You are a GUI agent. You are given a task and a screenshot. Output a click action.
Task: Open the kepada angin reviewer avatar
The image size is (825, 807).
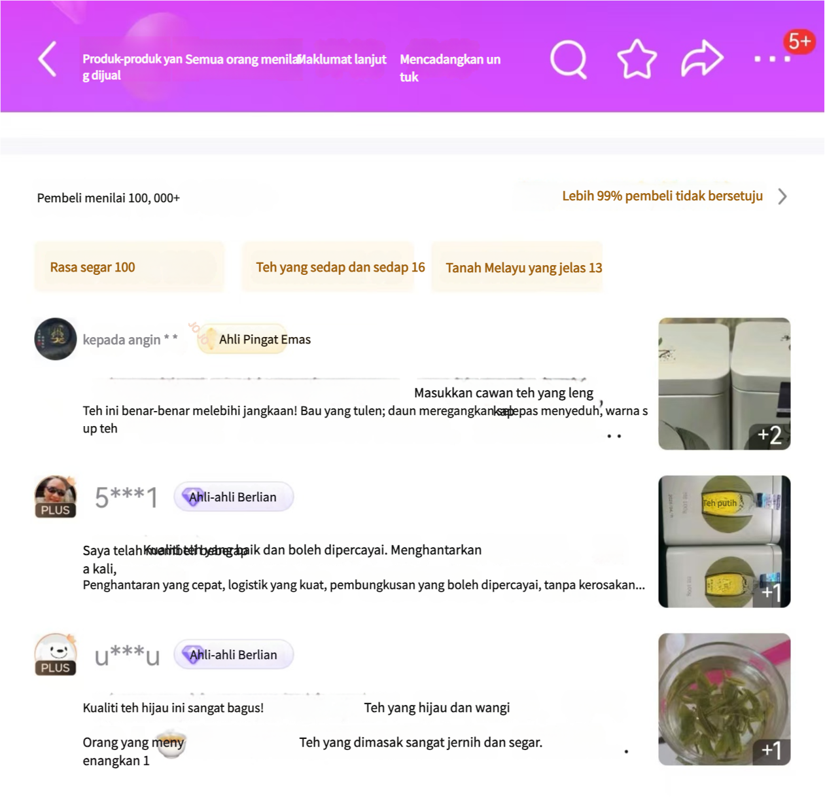click(56, 339)
